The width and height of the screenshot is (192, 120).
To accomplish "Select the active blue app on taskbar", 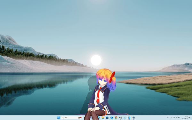I will [129, 118].
